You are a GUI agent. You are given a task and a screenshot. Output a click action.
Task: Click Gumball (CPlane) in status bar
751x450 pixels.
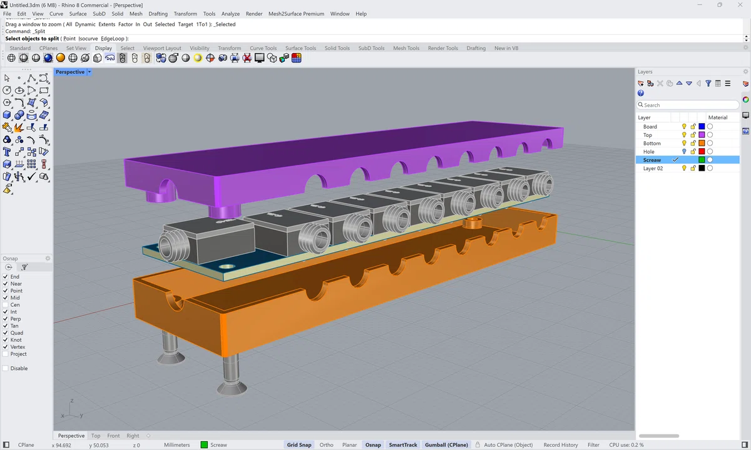point(446,445)
